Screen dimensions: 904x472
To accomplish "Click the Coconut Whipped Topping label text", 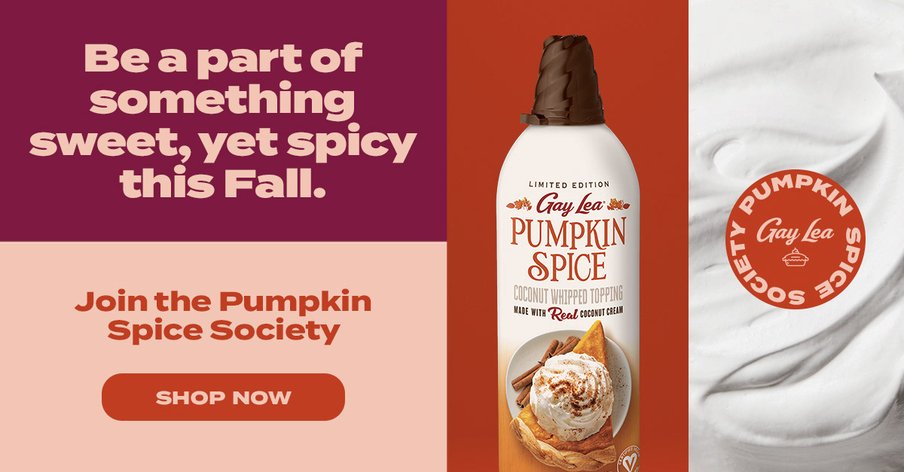I will coord(568,294).
